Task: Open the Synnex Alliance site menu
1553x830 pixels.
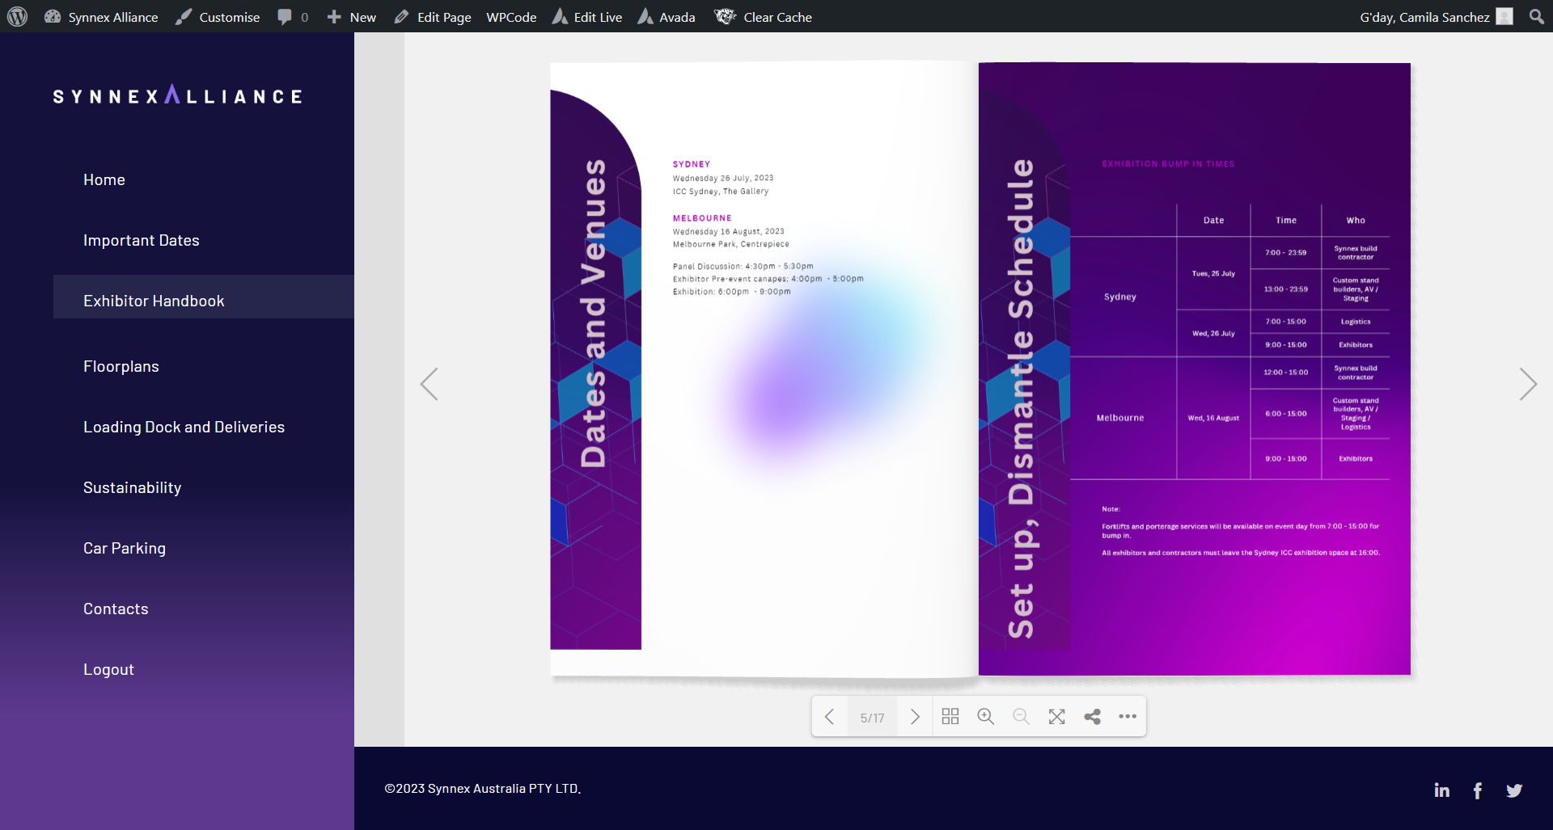Action: coord(101,17)
